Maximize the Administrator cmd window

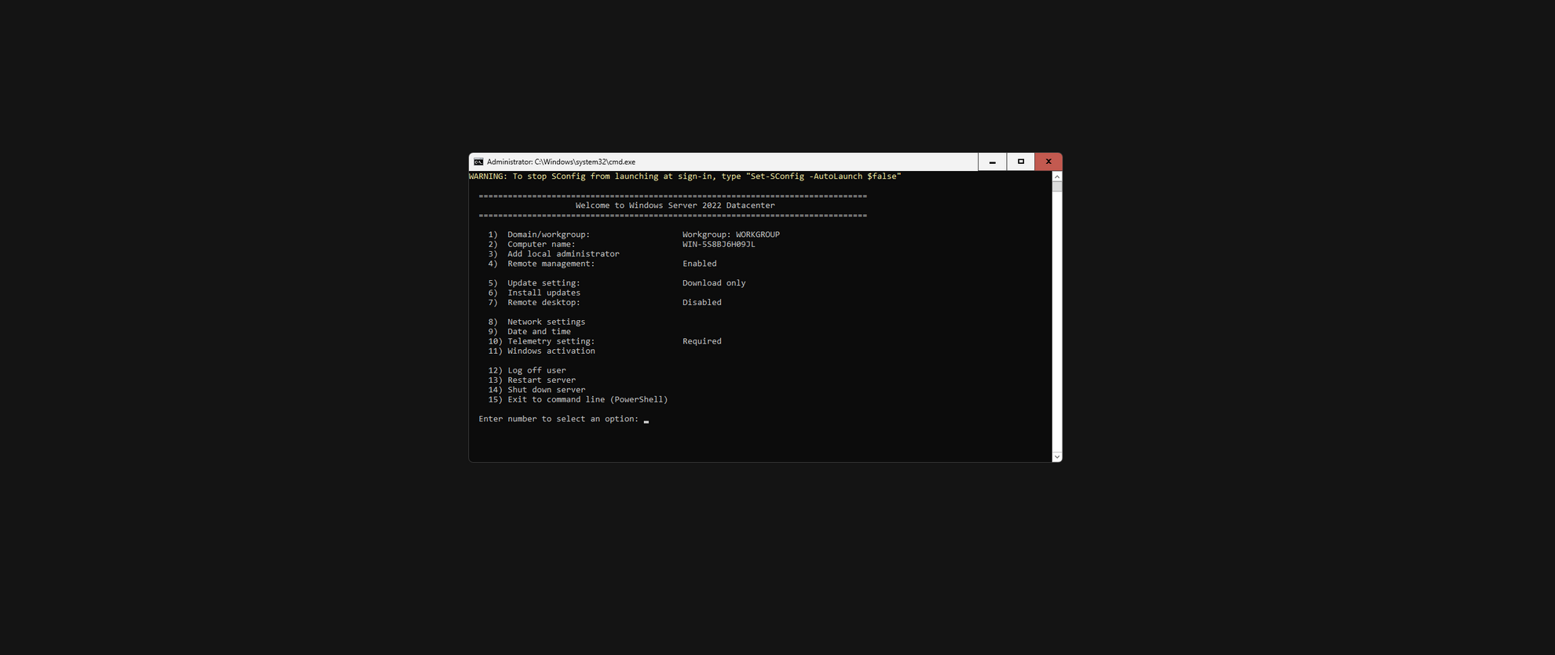tap(1021, 162)
